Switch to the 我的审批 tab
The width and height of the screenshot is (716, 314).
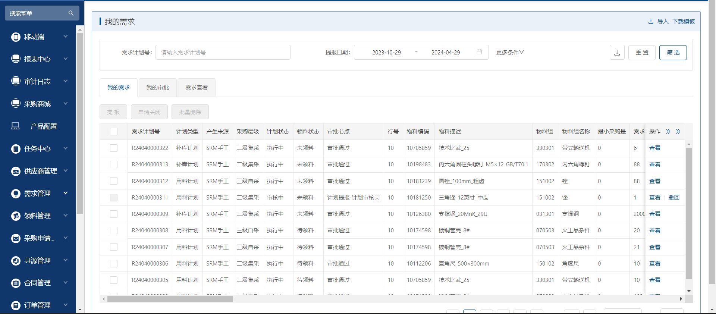157,88
